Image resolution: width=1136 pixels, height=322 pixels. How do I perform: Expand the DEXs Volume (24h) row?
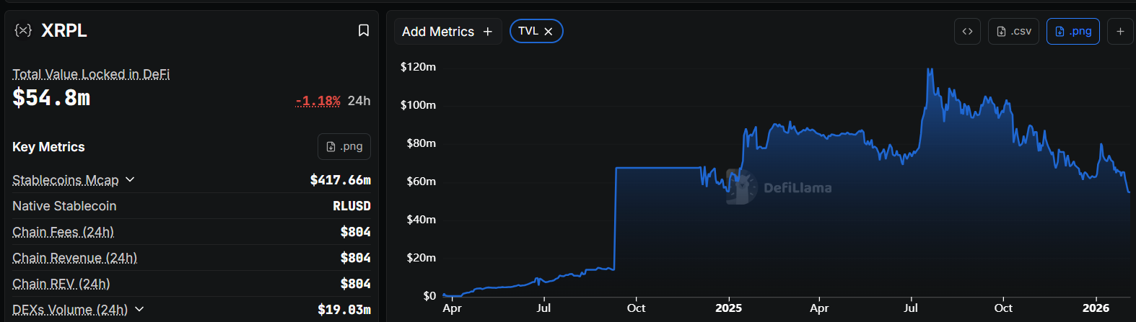point(139,309)
